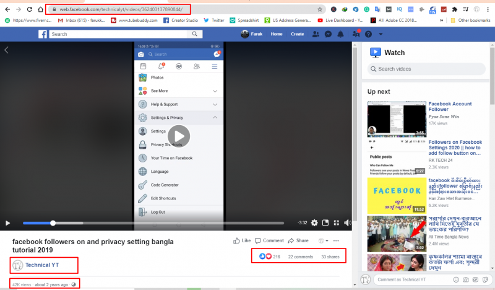Attach a photo with the camera icon in comment box
The image size is (495, 290).
466,279
